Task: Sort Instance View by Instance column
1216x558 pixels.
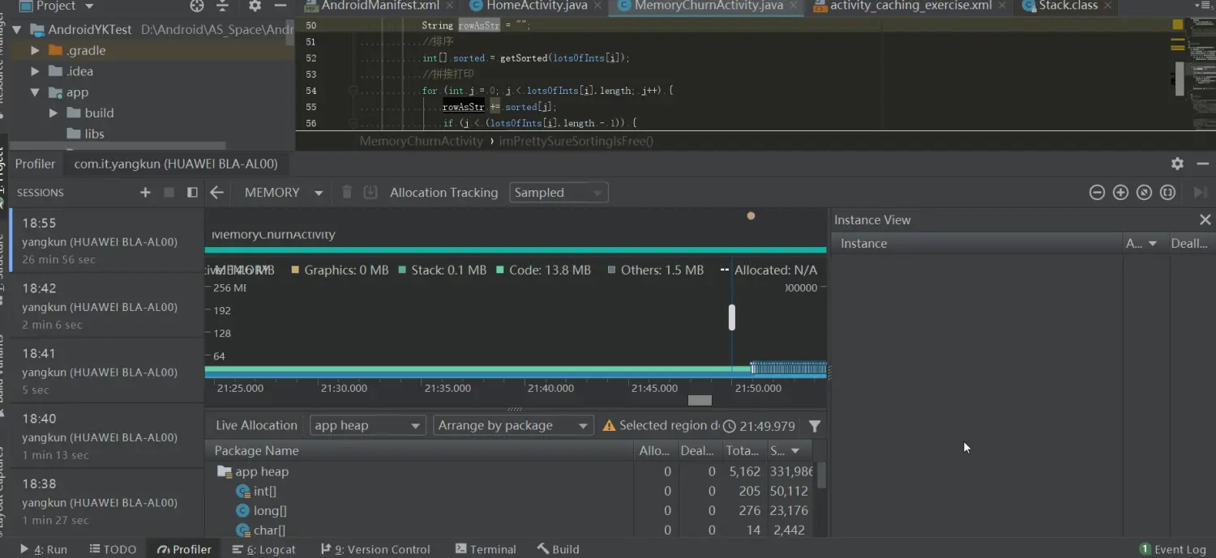Action: (x=978, y=243)
